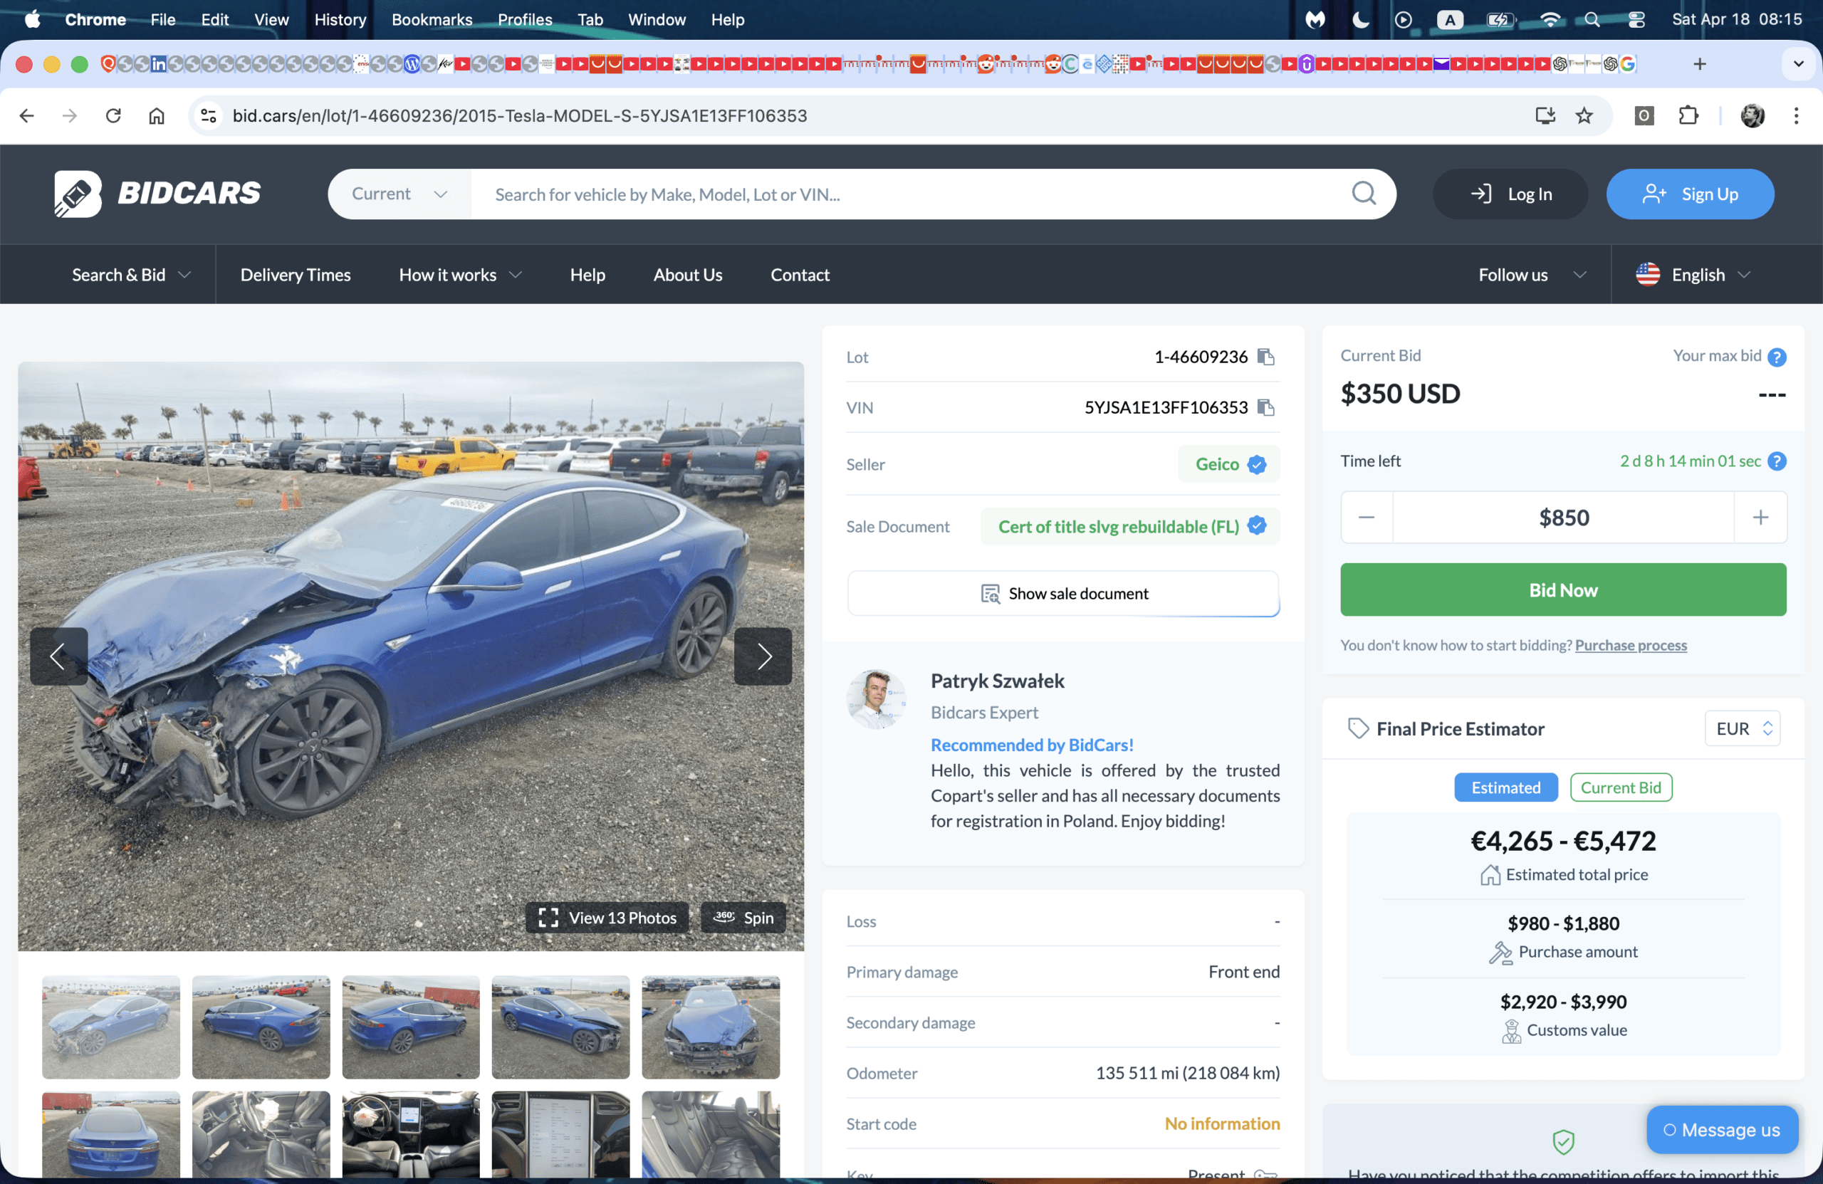The width and height of the screenshot is (1823, 1184).
Task: Increase bid amount with plus button
Action: click(x=1760, y=518)
